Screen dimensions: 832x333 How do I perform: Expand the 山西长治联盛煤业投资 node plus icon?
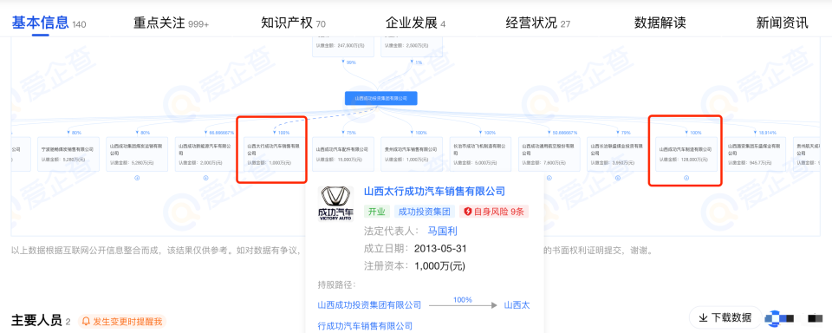618,178
